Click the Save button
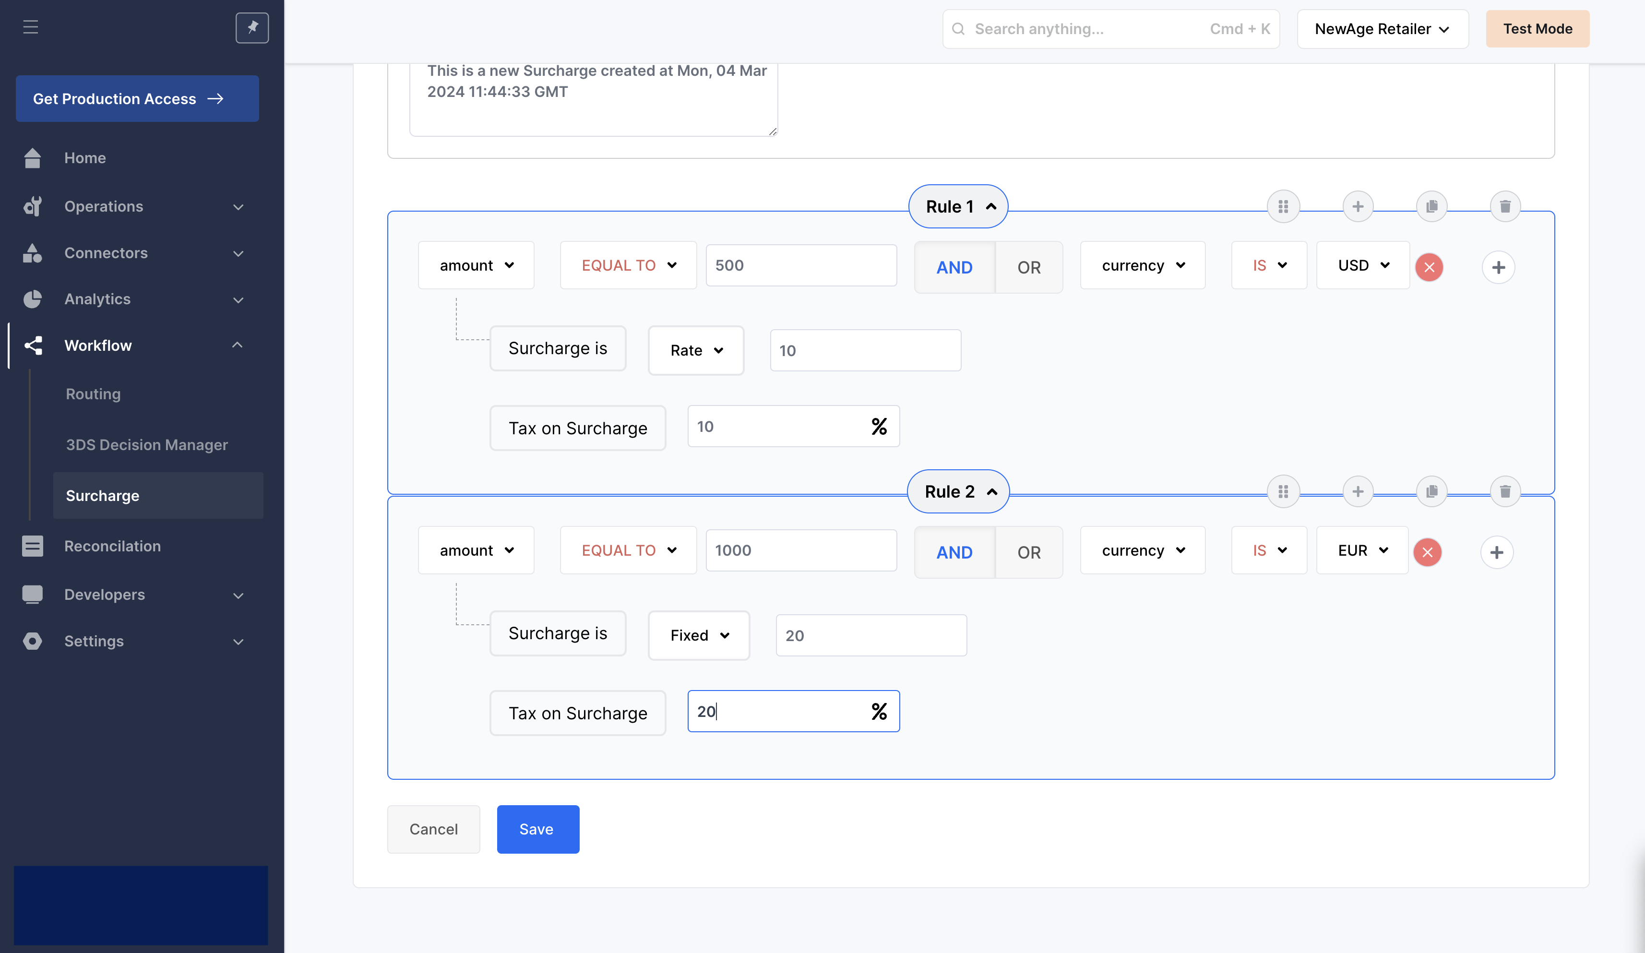This screenshot has width=1645, height=953. tap(537, 829)
